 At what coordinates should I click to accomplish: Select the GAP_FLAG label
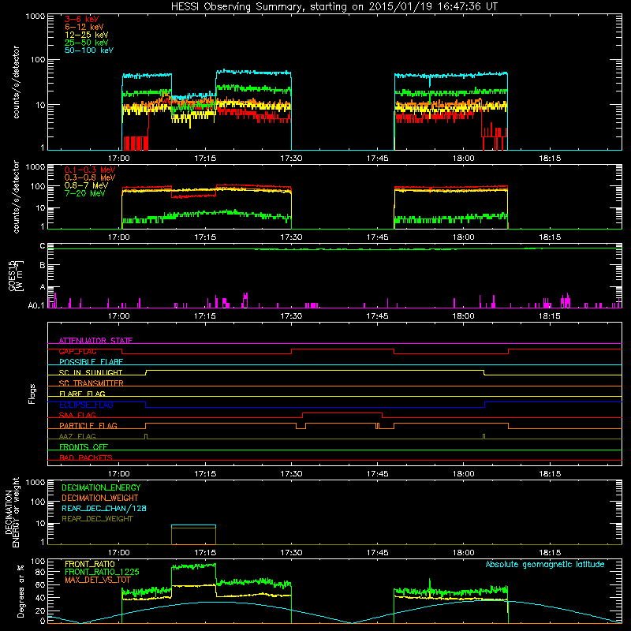(x=77, y=351)
